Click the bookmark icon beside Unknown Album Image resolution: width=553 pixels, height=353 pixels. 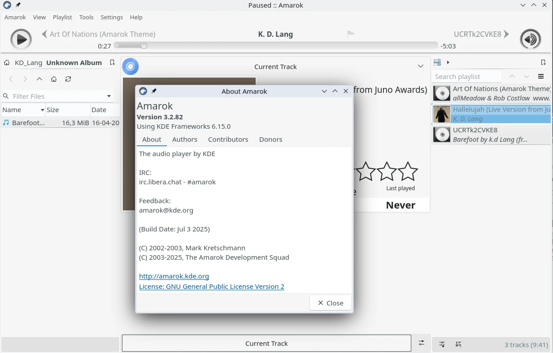point(113,62)
